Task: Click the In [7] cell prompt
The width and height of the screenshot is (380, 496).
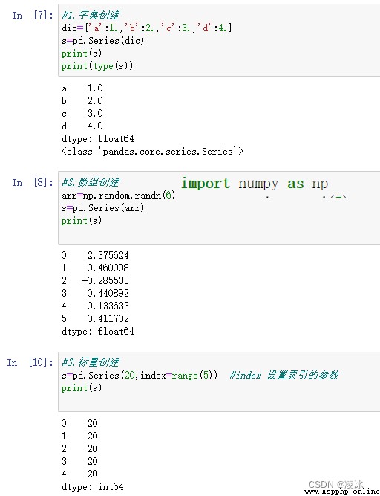Action: click(33, 15)
